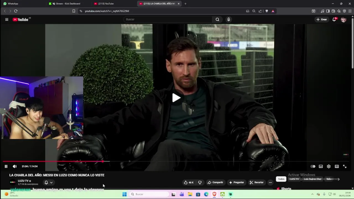
Task: Open the subscription notification bell dropdown
Action: [48, 182]
